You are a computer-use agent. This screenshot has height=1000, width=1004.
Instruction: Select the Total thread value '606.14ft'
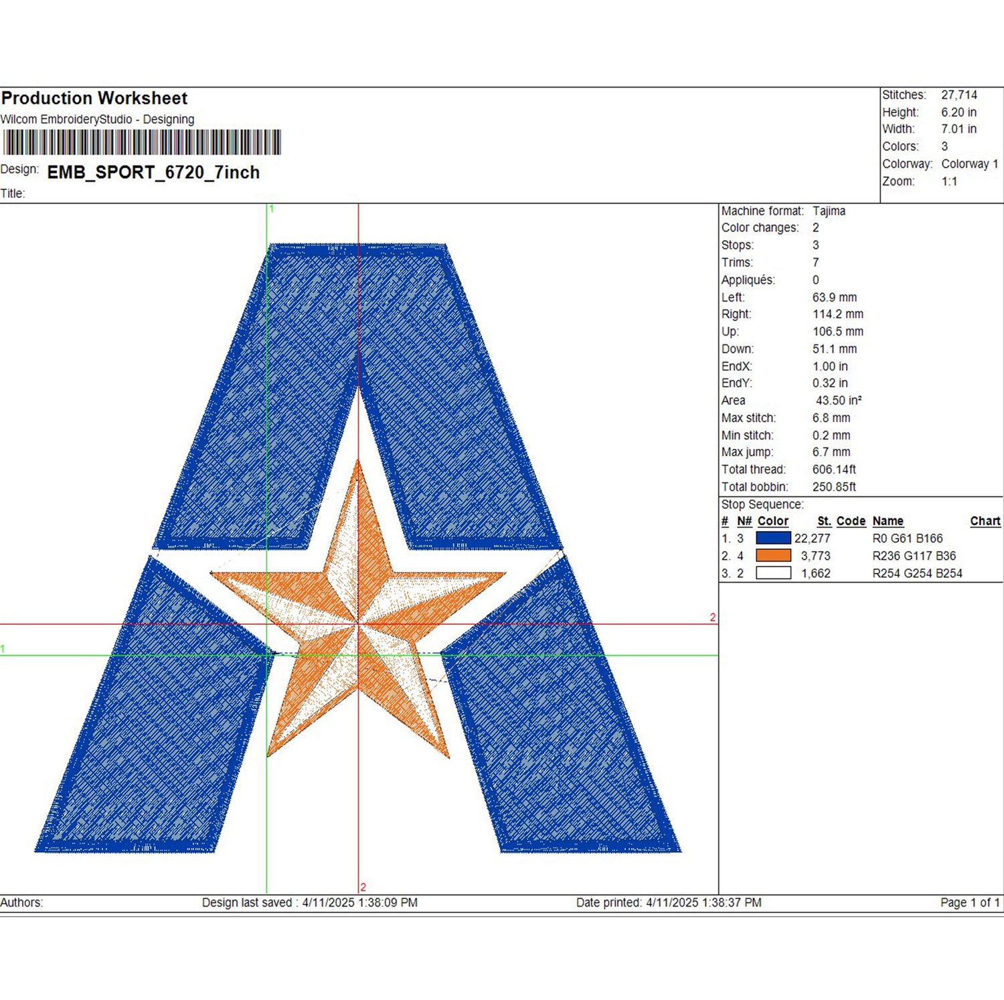[x=834, y=470]
